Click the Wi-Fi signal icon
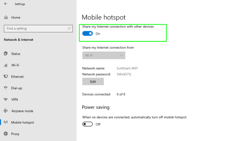 pyautogui.click(x=6, y=65)
